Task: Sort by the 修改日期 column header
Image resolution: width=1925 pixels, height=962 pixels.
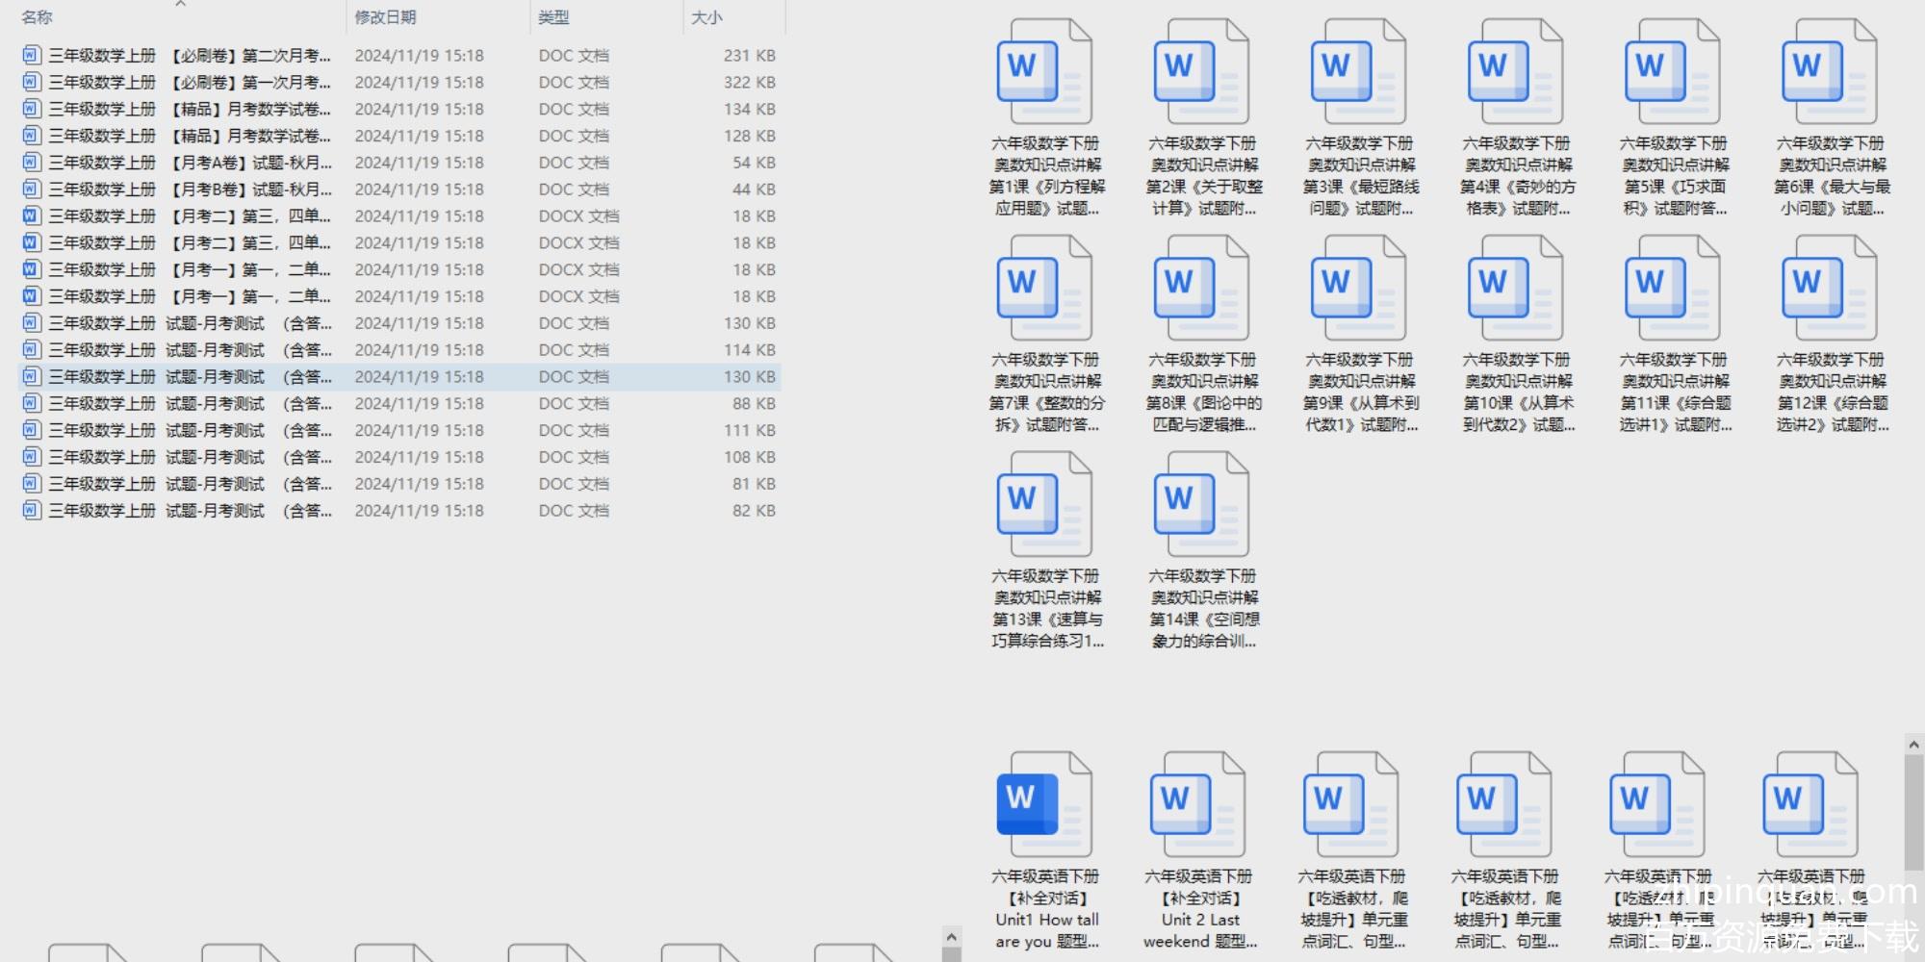Action: click(385, 17)
